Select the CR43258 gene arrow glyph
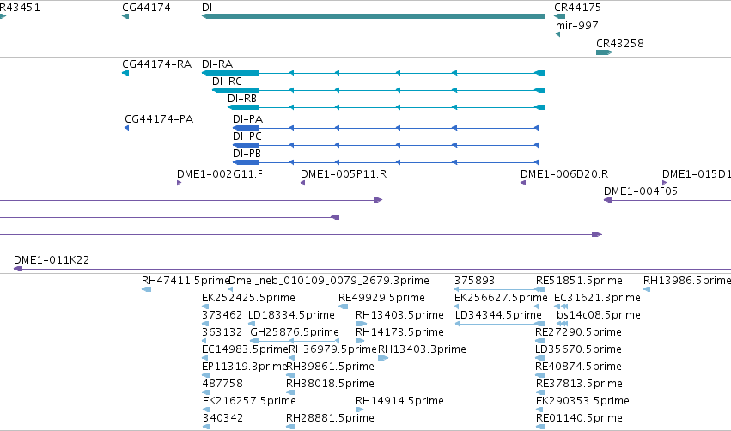This screenshot has width=731, height=431. pyautogui.click(x=604, y=52)
